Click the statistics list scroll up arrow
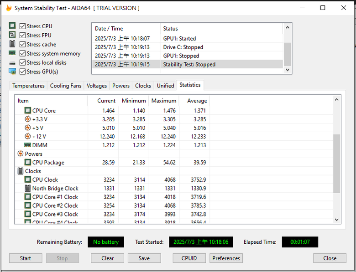The height and width of the screenshot is (272, 356). point(337,99)
